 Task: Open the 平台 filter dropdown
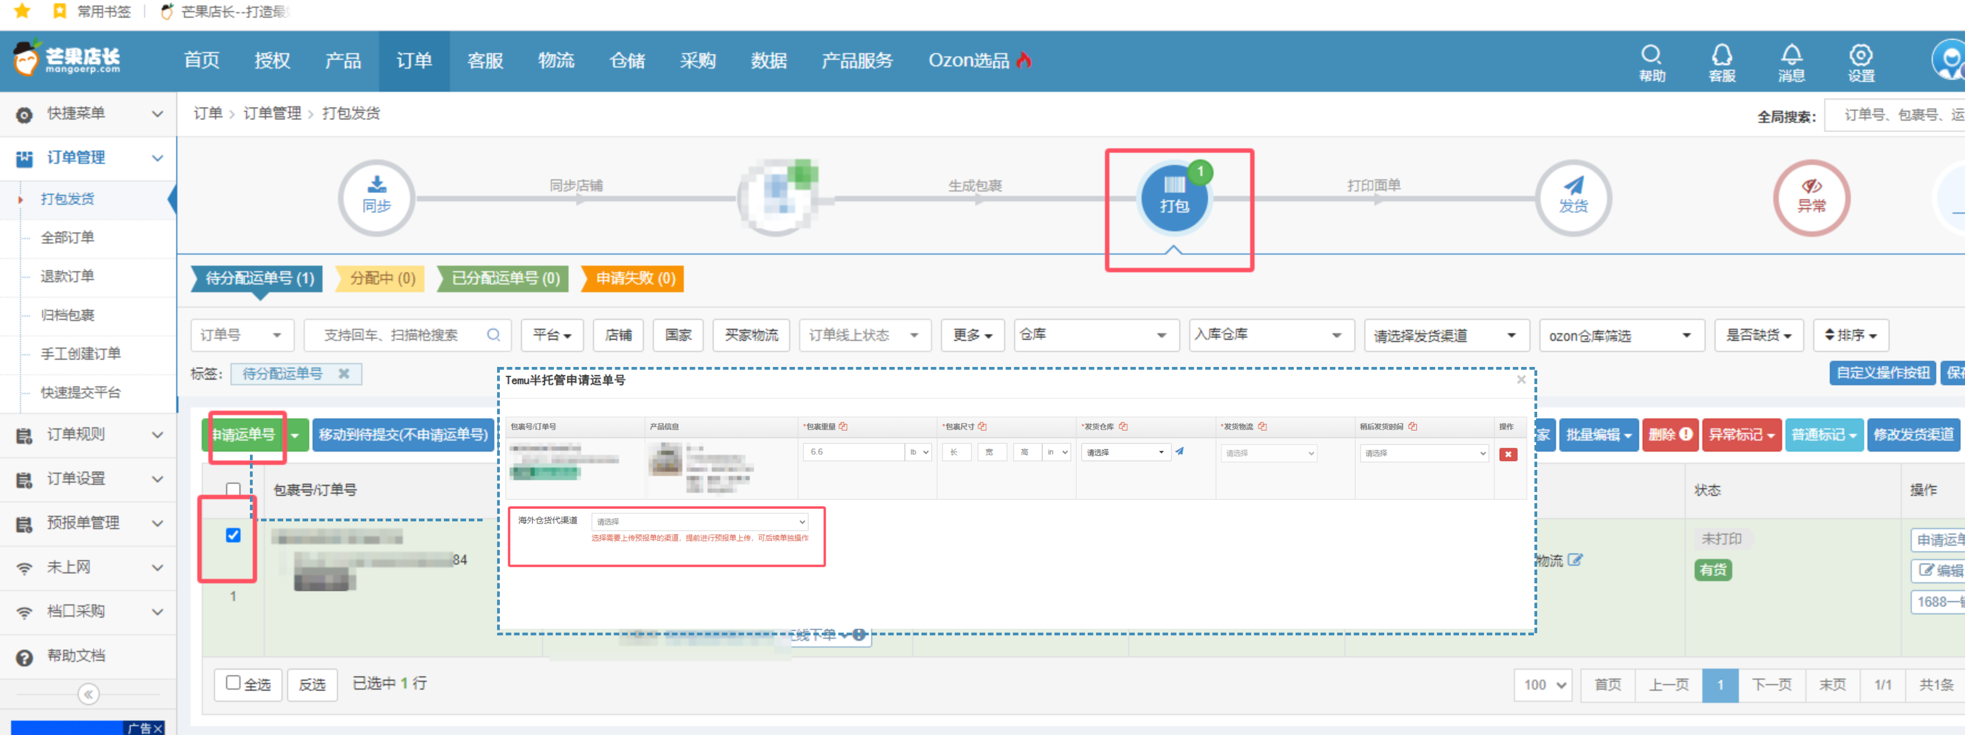(x=552, y=335)
